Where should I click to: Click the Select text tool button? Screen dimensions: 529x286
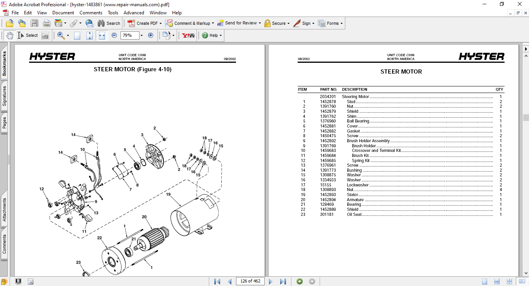pyautogui.click(x=28, y=35)
